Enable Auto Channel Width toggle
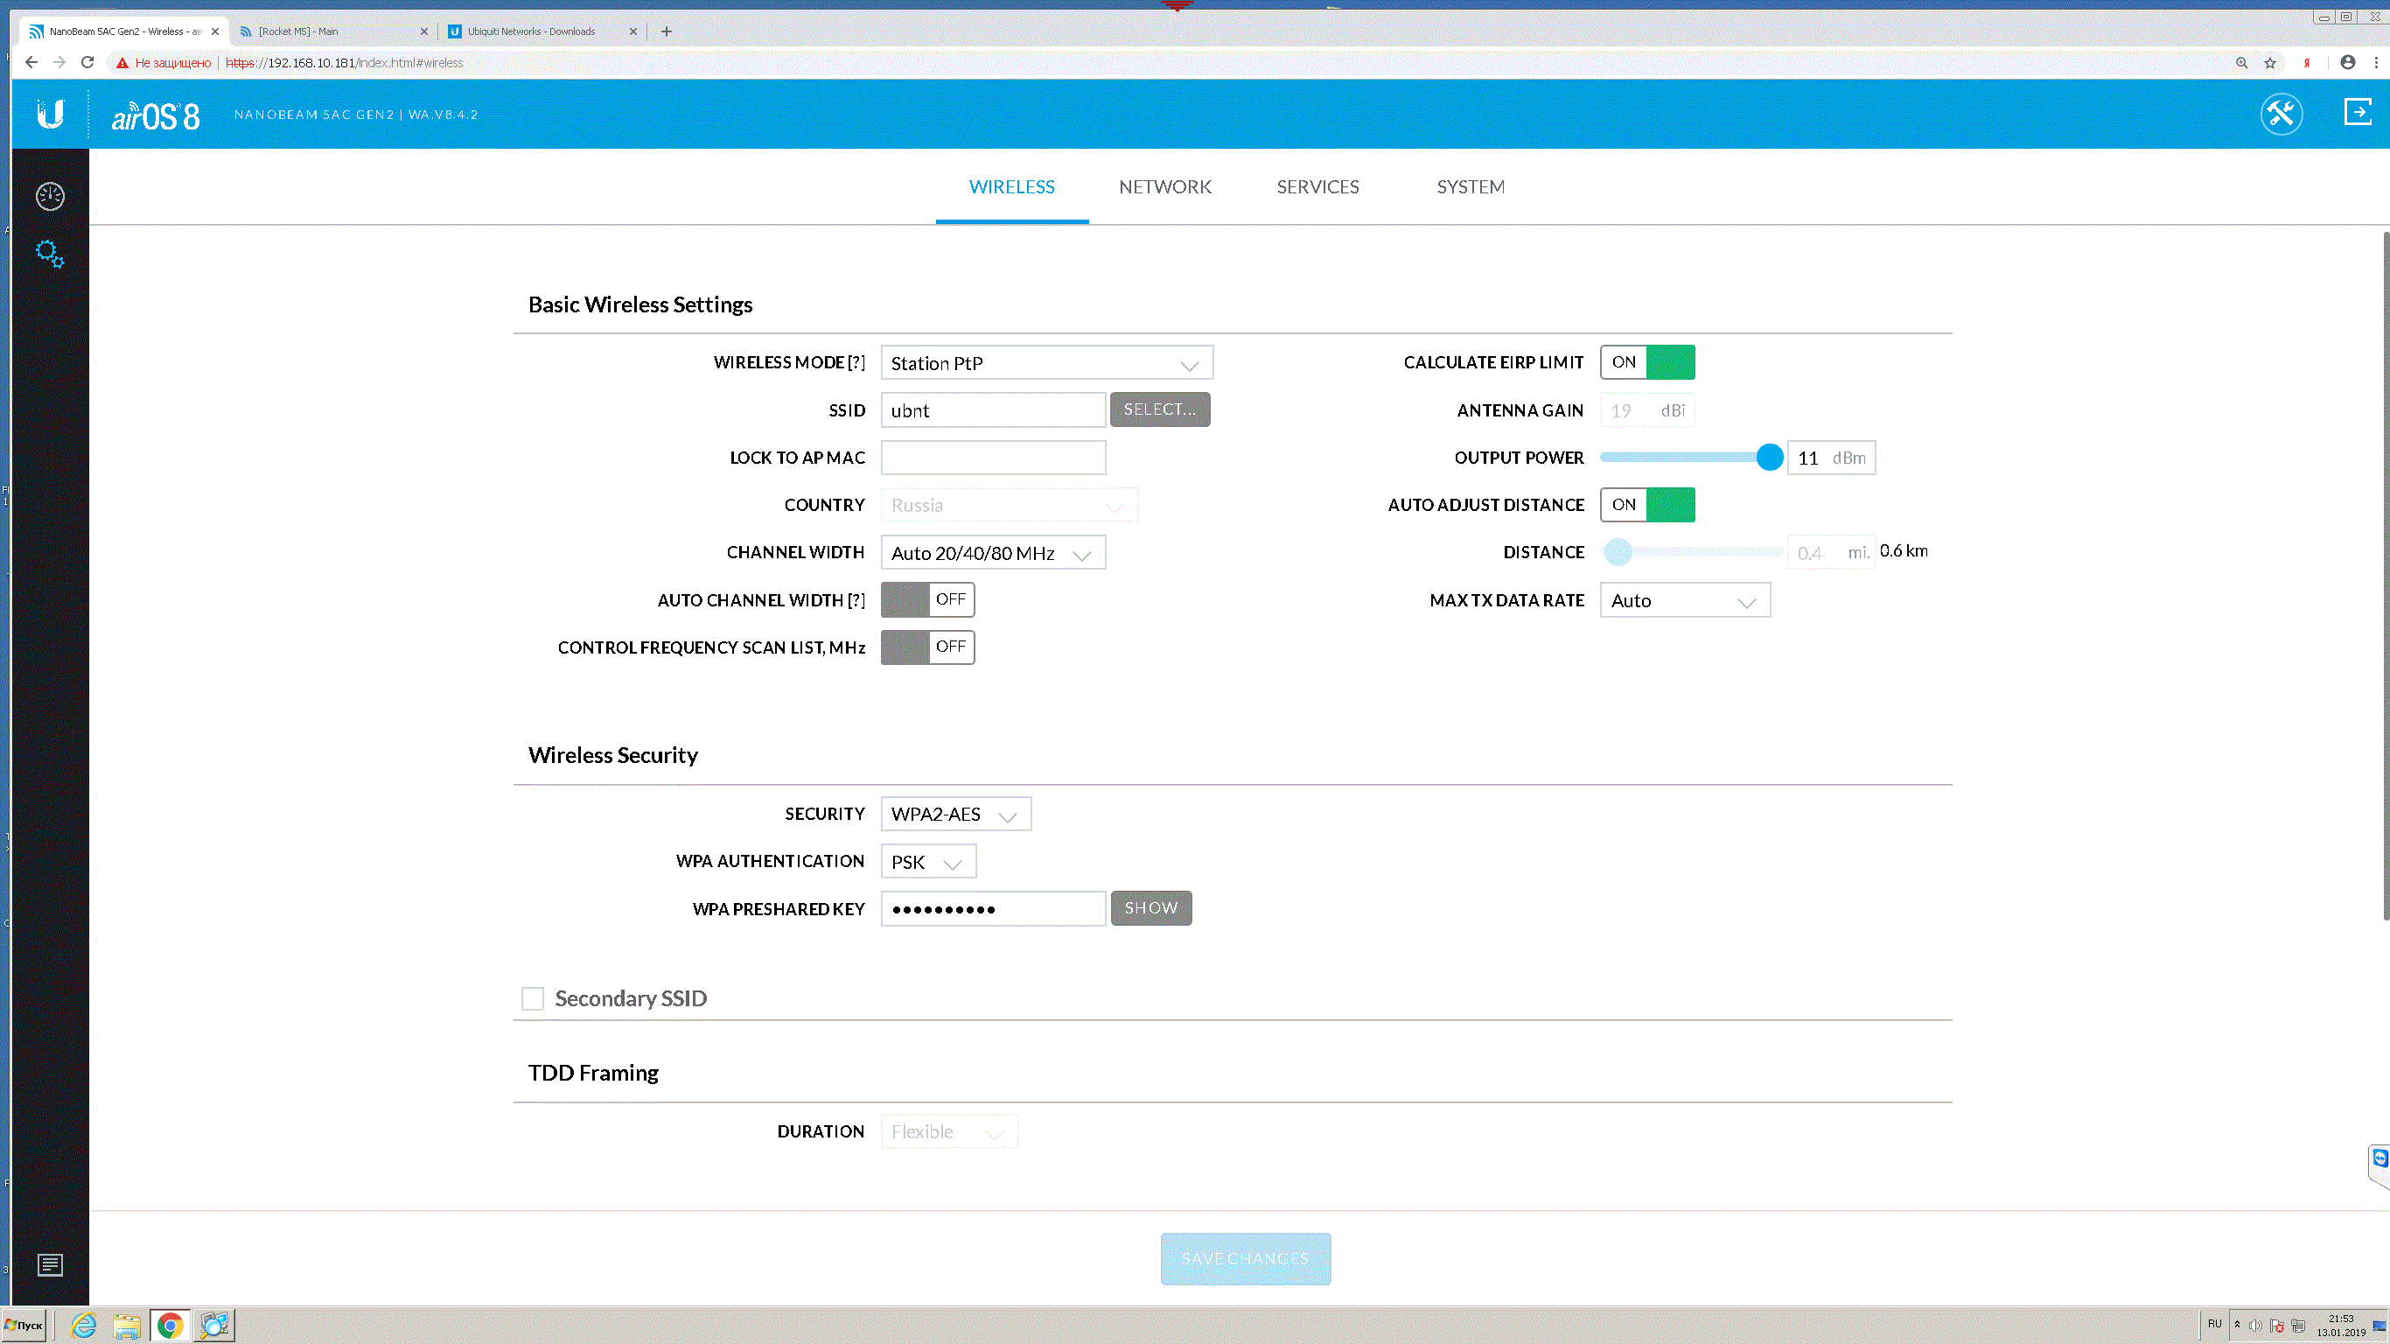 point(926,599)
